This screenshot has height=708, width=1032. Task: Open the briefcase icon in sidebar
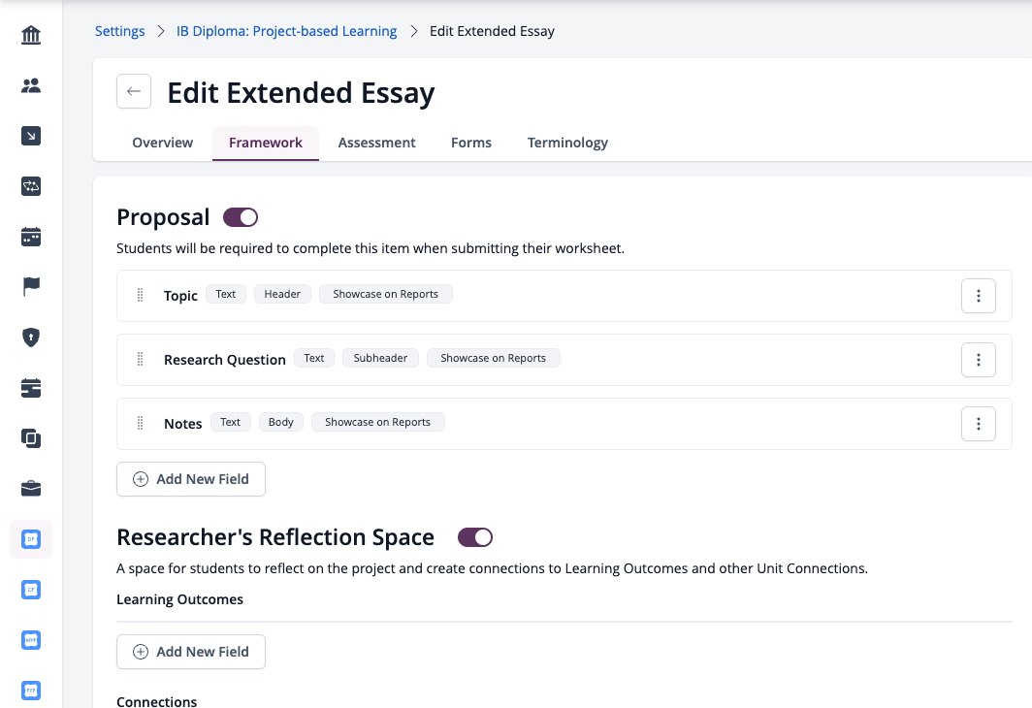[31, 488]
